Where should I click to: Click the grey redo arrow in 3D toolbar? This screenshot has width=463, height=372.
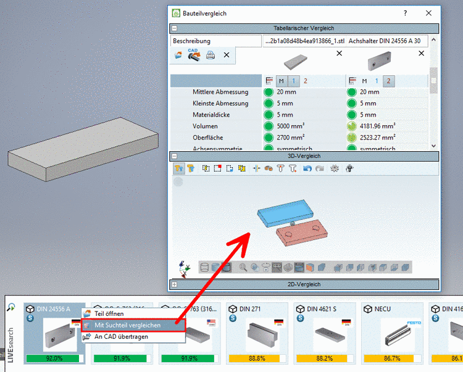pos(320,168)
